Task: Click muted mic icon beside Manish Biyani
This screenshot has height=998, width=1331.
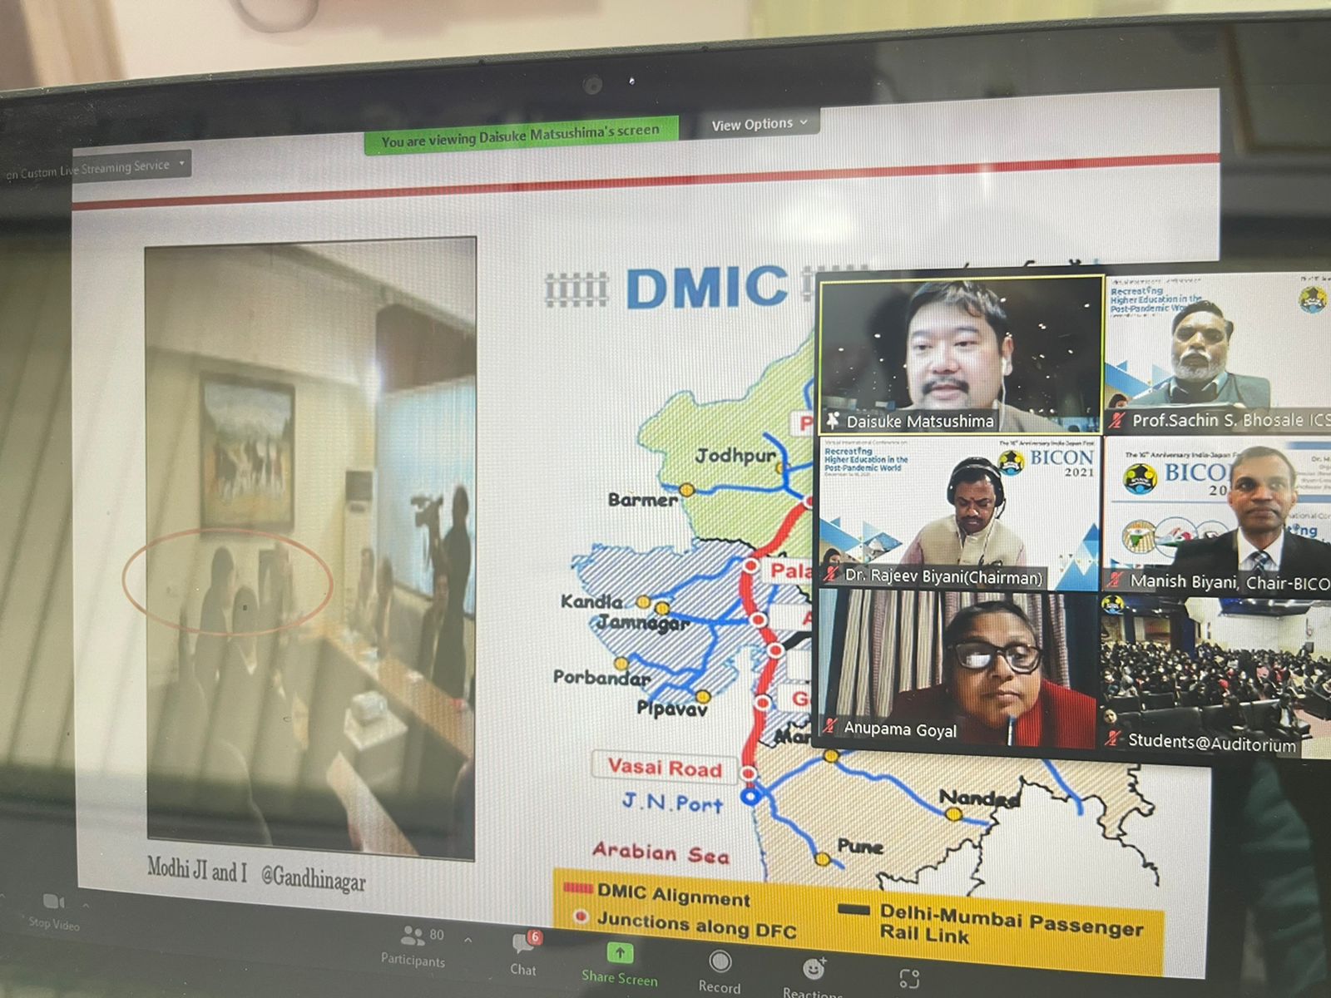Action: (x=1115, y=580)
